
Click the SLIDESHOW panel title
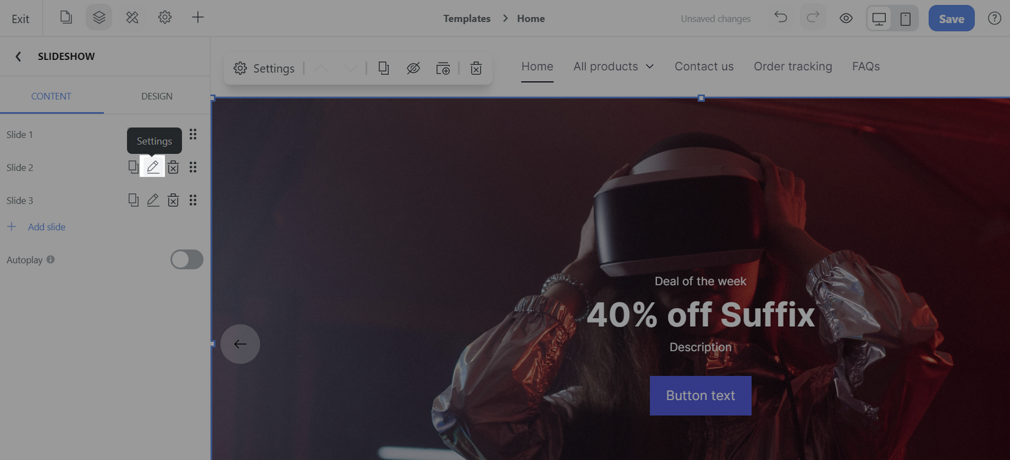tap(66, 56)
